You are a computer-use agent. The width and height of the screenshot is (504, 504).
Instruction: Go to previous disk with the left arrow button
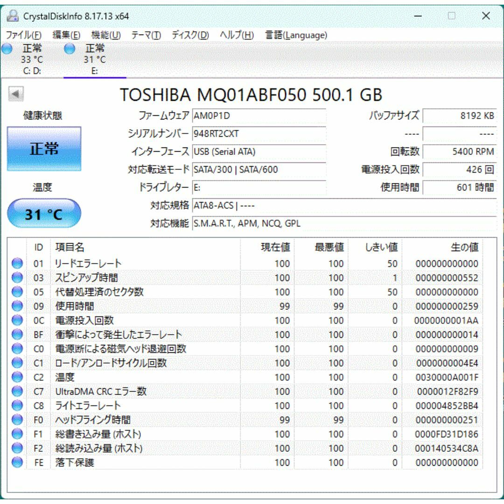pyautogui.click(x=16, y=94)
